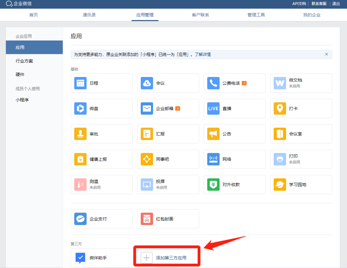Click the 红包封面 label text

(165, 219)
